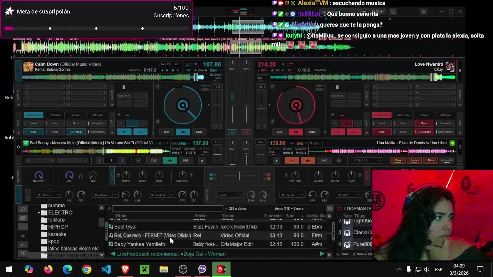Show previous LiveFeedback recommendation arrow
The height and width of the screenshot is (277, 493).
click(x=112, y=254)
